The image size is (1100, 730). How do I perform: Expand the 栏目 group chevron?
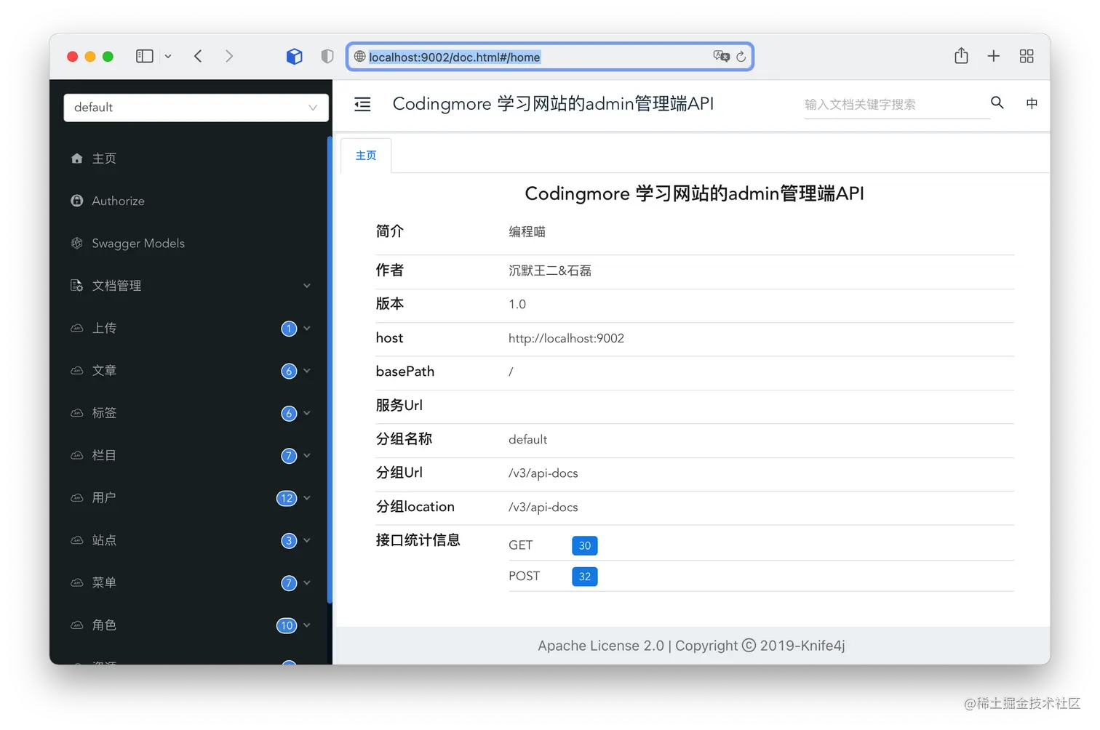tap(307, 455)
